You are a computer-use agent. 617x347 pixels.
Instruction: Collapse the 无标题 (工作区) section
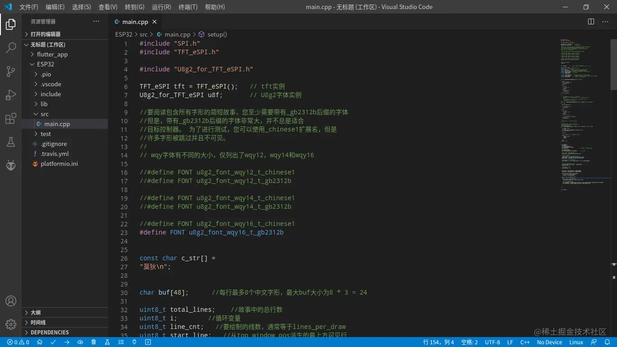click(x=65, y=45)
